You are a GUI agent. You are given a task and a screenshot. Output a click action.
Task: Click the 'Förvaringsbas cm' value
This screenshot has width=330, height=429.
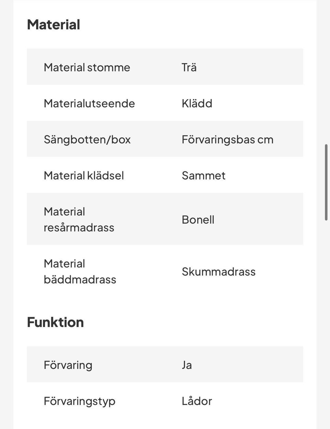228,139
